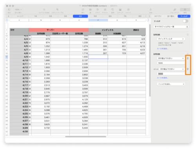Open the 表示 view options icon
The image size is (196, 149).
coord(9,10)
